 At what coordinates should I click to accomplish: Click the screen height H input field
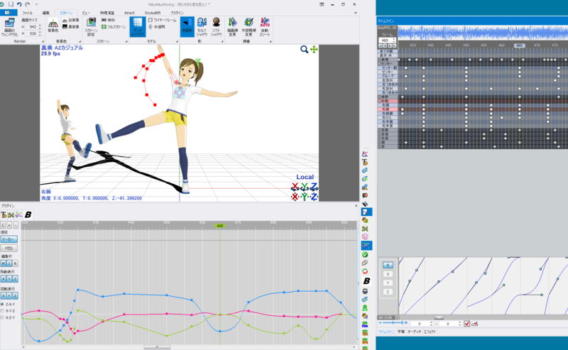(33, 33)
